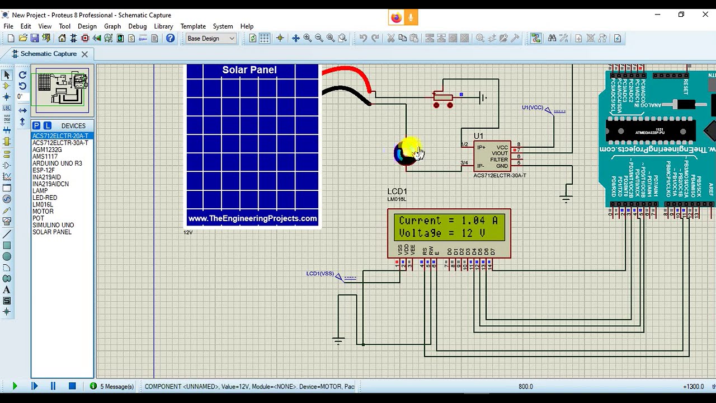
Task: Select the Text Script tool
Action: pos(7,119)
